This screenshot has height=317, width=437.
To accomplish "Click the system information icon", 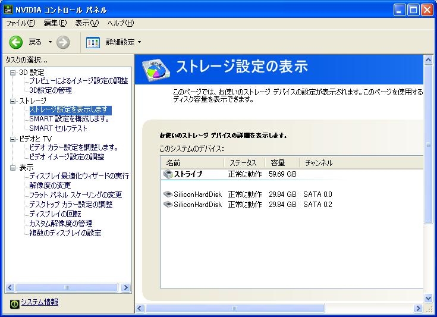I will 15,304.
